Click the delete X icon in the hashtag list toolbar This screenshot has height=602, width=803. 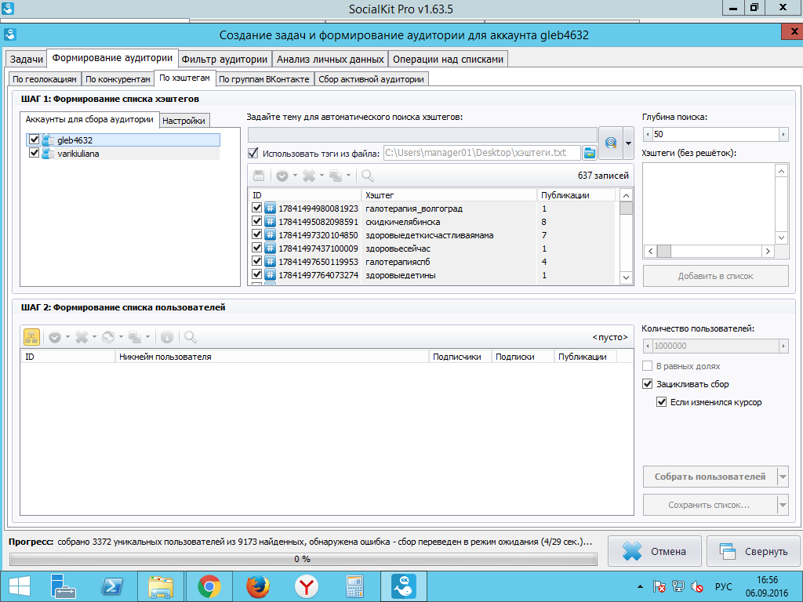click(x=309, y=176)
